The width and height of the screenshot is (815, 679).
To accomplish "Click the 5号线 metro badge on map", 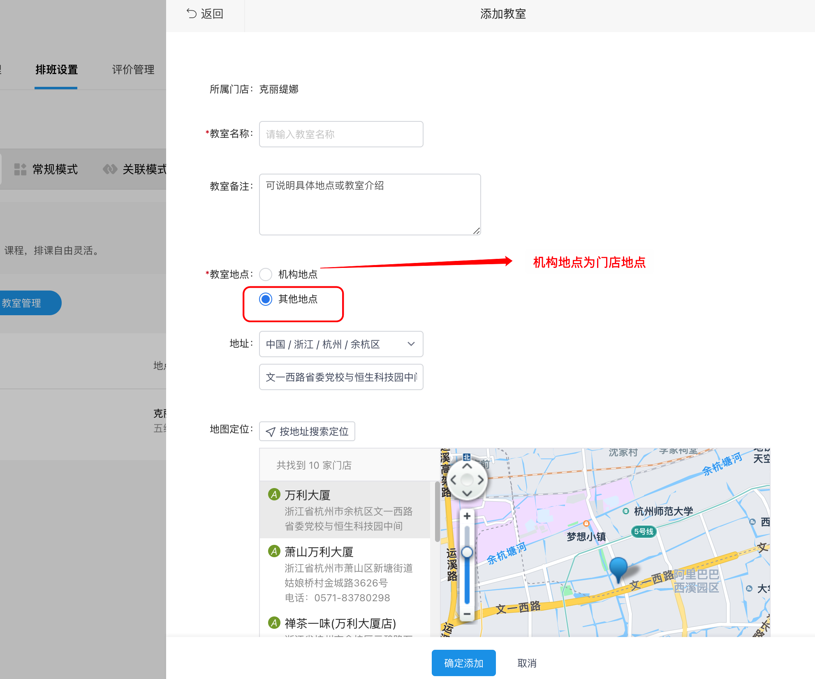I will click(644, 531).
